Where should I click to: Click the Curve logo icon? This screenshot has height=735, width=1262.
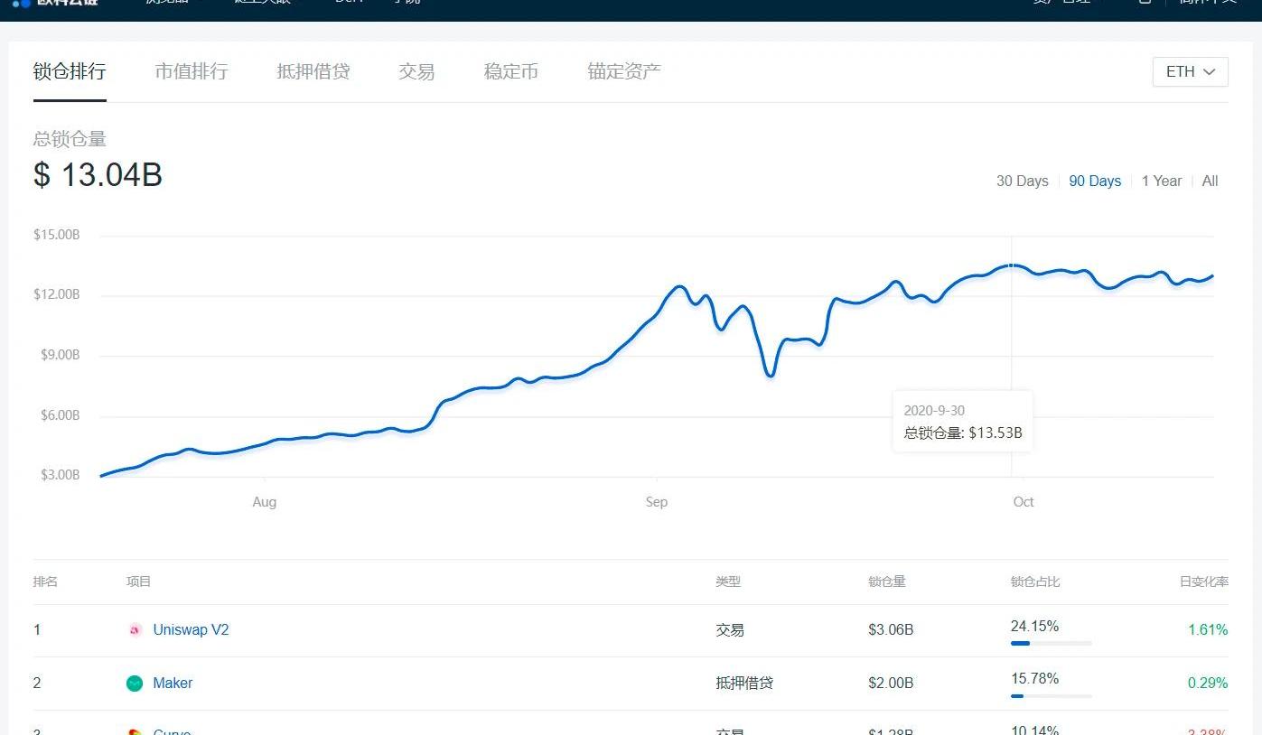[135, 731]
